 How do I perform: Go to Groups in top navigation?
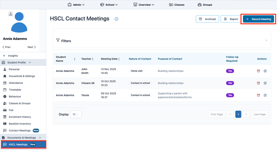tap(205, 5)
